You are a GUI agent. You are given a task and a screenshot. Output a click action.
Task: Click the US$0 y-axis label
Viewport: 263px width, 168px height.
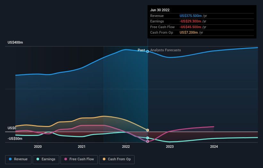(12, 128)
